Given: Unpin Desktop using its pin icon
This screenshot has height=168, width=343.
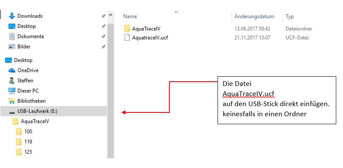Looking at the screenshot, I should (103, 27).
